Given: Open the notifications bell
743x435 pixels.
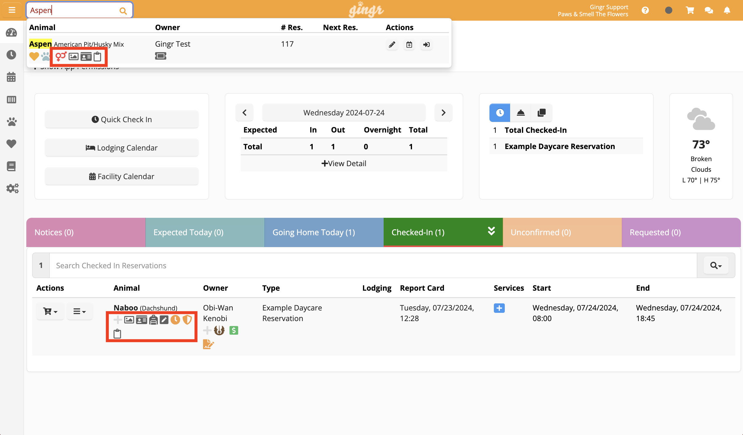Looking at the screenshot, I should click(x=727, y=10).
